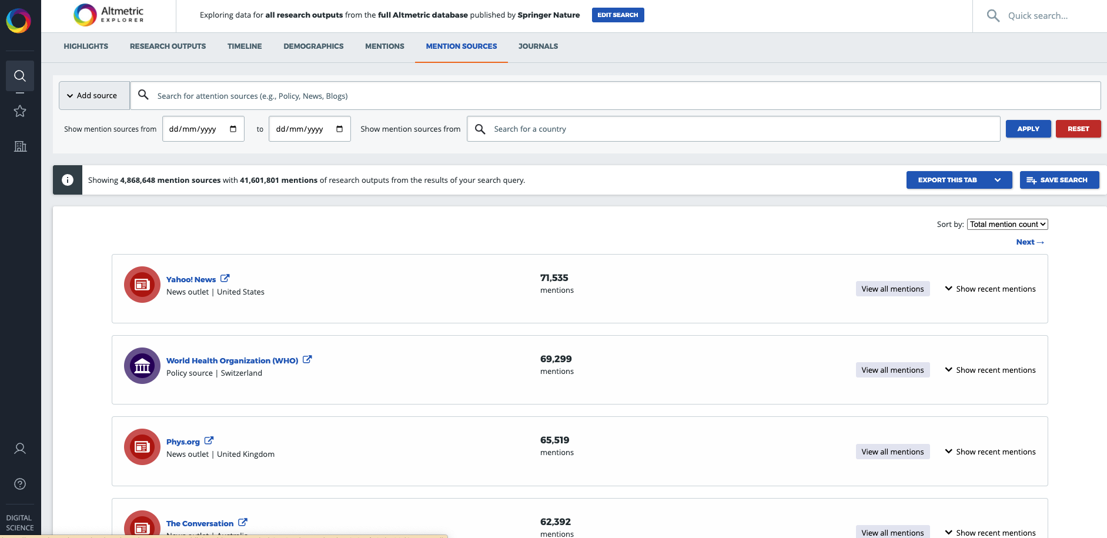
Task: Open Phys.org via its external link icon
Action: [210, 440]
